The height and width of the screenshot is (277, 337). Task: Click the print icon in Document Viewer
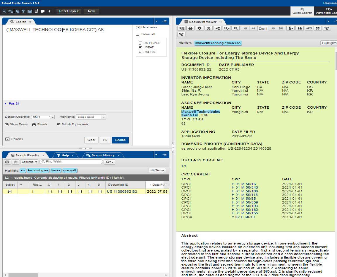pos(190,28)
